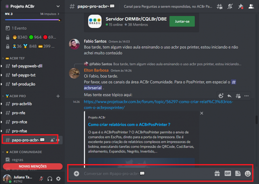The image size is (259, 184).
Task: Open the regras channel
Action: pyautogui.click(x=18, y=160)
